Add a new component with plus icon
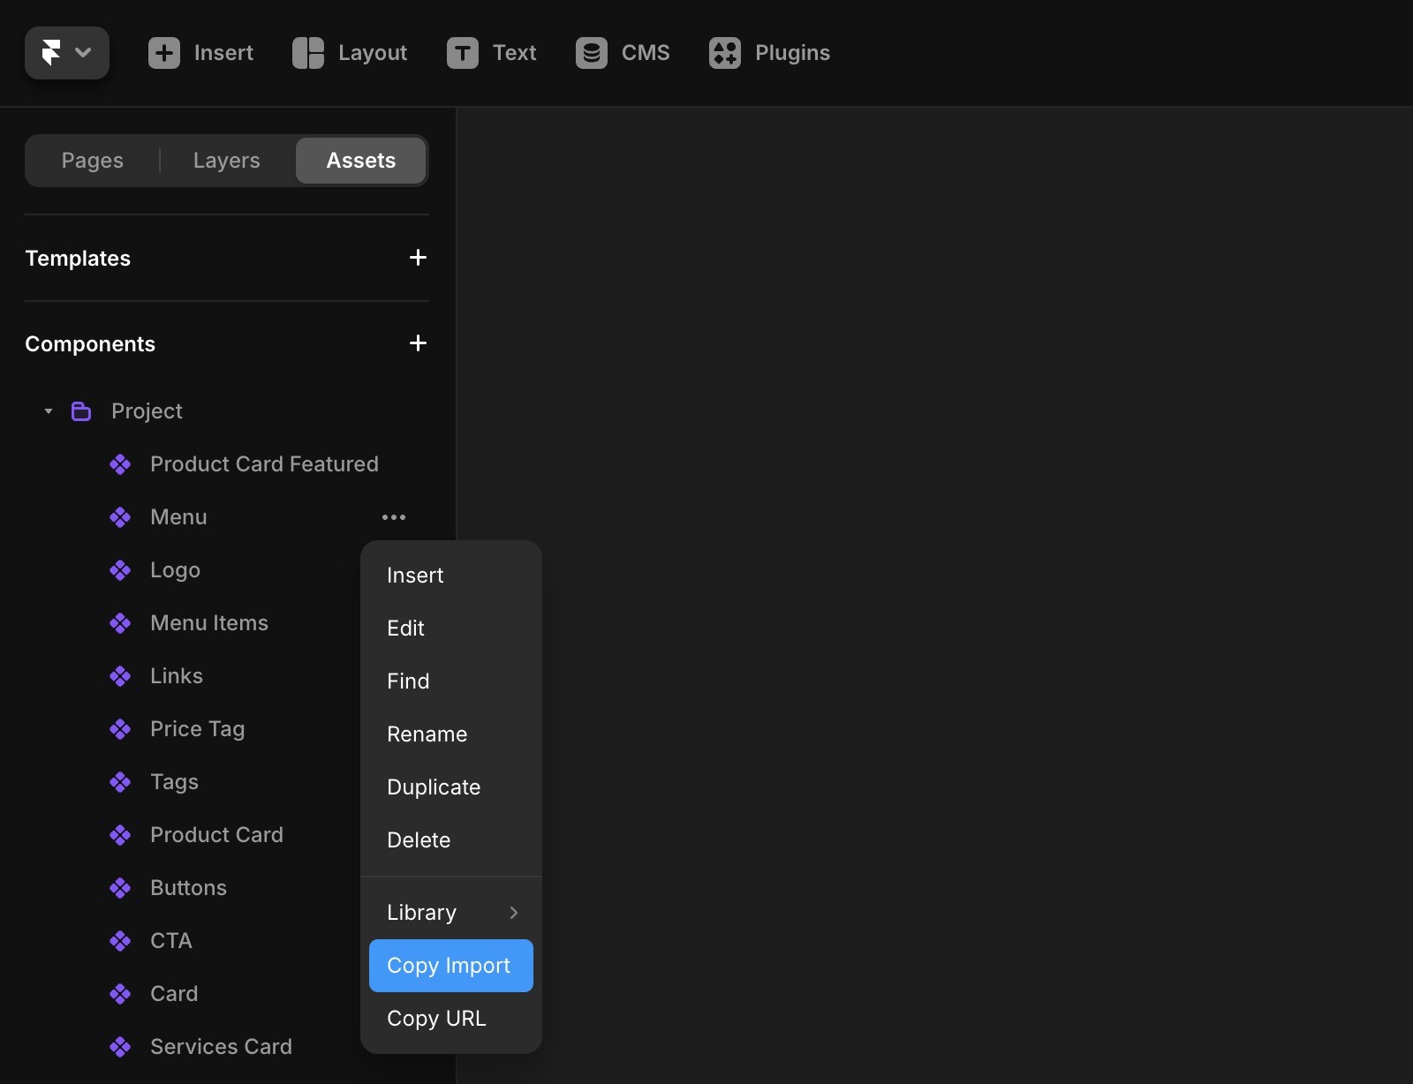Viewport: 1413px width, 1084px height. click(419, 343)
